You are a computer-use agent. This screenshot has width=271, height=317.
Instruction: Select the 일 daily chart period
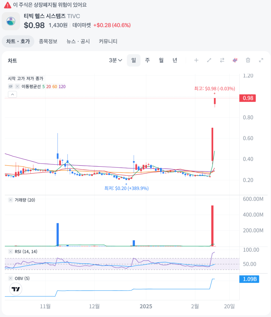pos(134,60)
